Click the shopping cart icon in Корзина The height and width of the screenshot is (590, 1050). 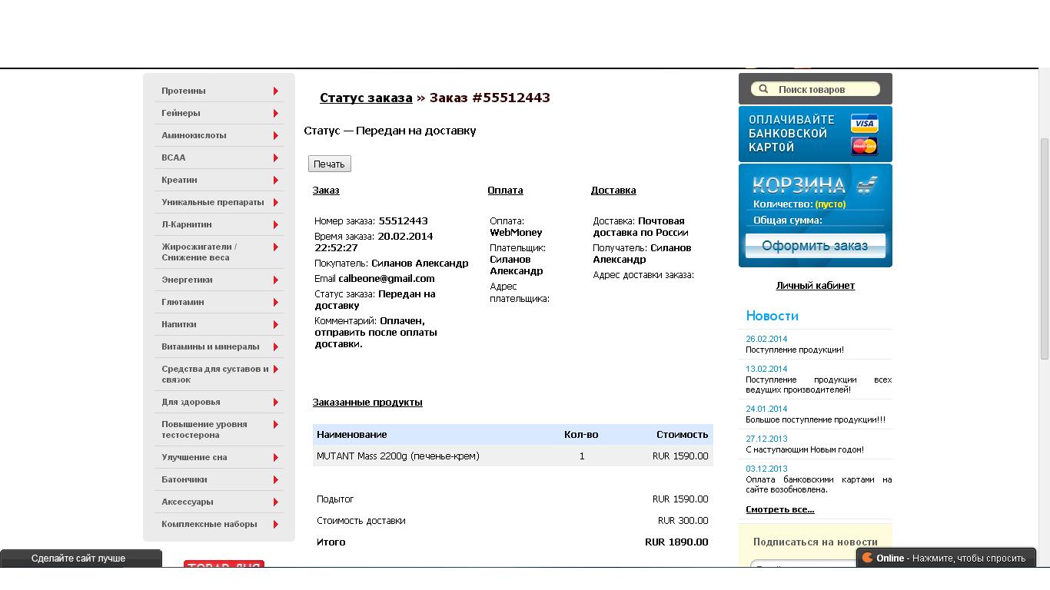[x=868, y=184]
